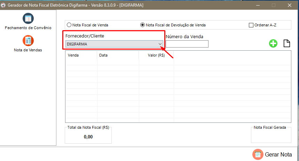The width and height of the screenshot is (299, 161).
Task: Click the Total da Nota Fiscal value 0,00
Action: (x=88, y=137)
